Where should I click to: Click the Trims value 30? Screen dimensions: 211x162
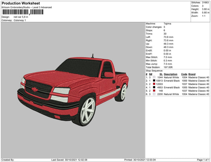tap(165, 34)
